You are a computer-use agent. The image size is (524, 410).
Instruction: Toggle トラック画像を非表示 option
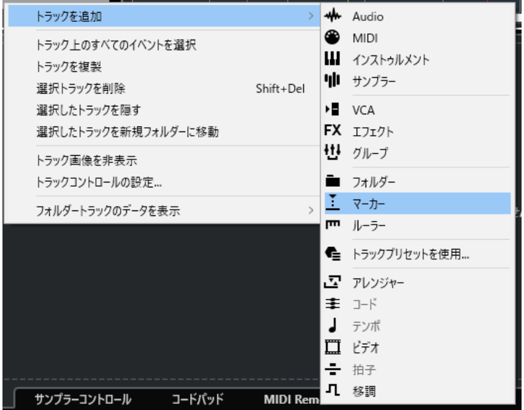85,161
